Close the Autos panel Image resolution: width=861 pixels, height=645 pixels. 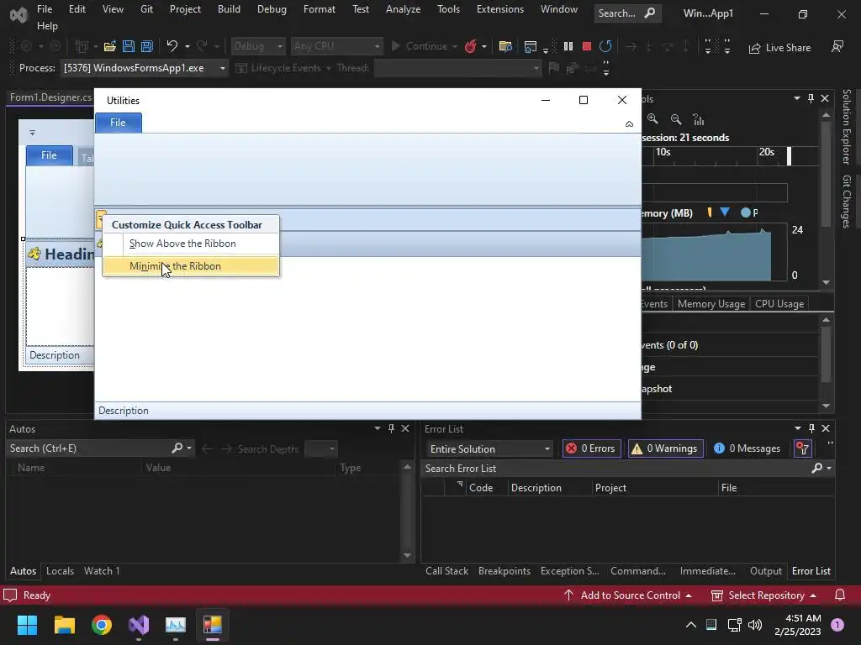click(405, 428)
